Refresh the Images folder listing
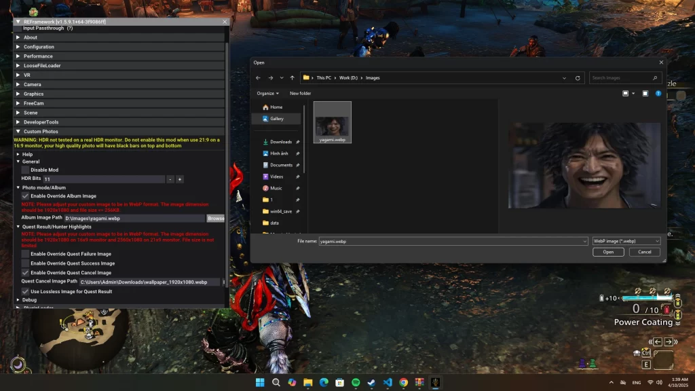The image size is (695, 391). (578, 78)
